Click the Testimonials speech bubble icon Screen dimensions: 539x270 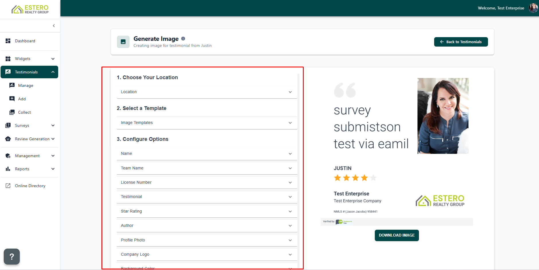tap(8, 72)
